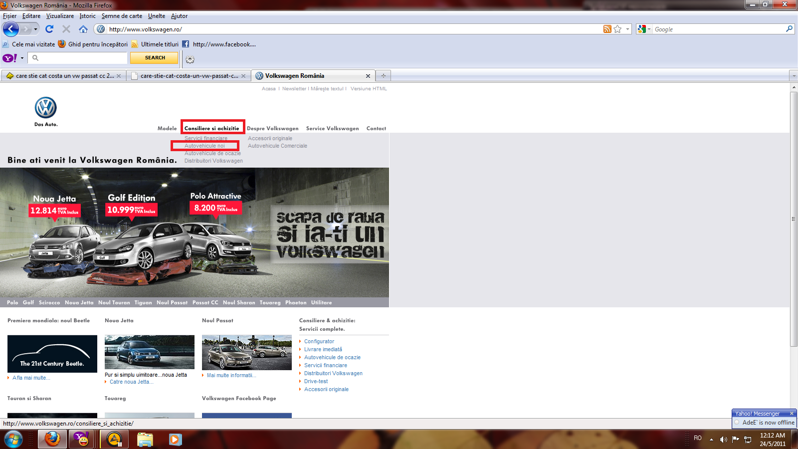Click the Google search magnifier icon

pos(789,29)
